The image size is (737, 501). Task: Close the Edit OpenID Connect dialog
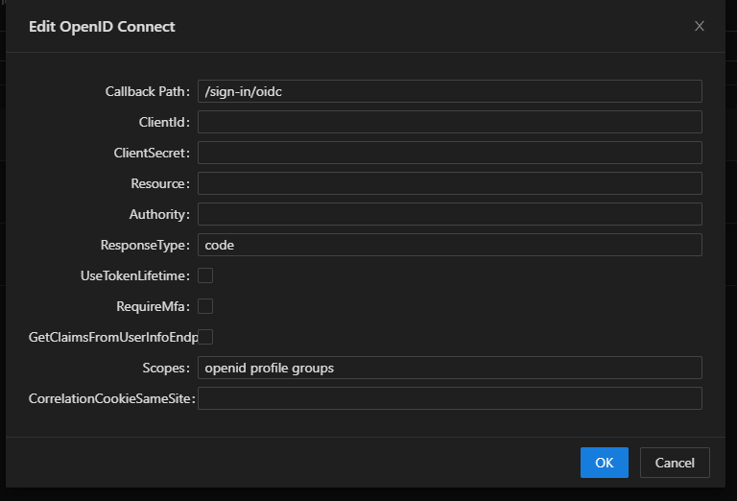point(700,26)
